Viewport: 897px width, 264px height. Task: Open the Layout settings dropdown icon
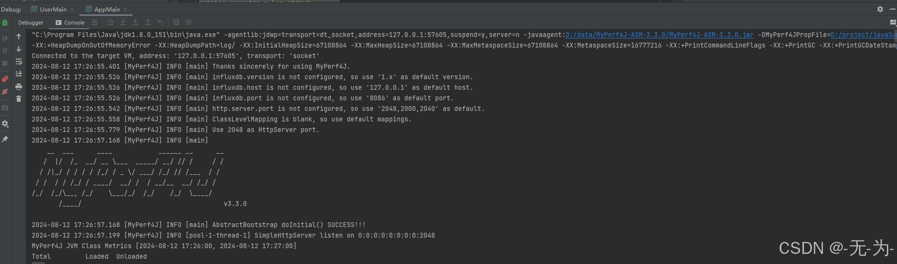(x=893, y=22)
